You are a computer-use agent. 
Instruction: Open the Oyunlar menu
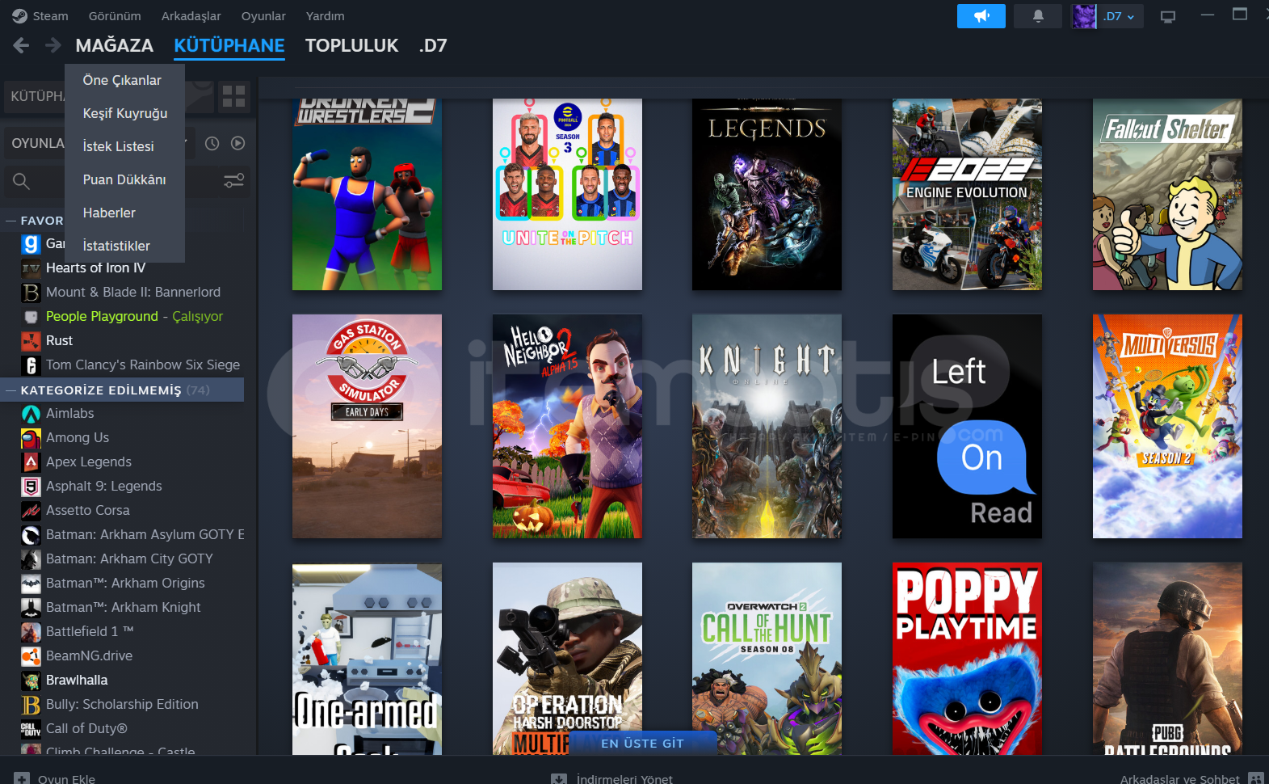point(263,16)
